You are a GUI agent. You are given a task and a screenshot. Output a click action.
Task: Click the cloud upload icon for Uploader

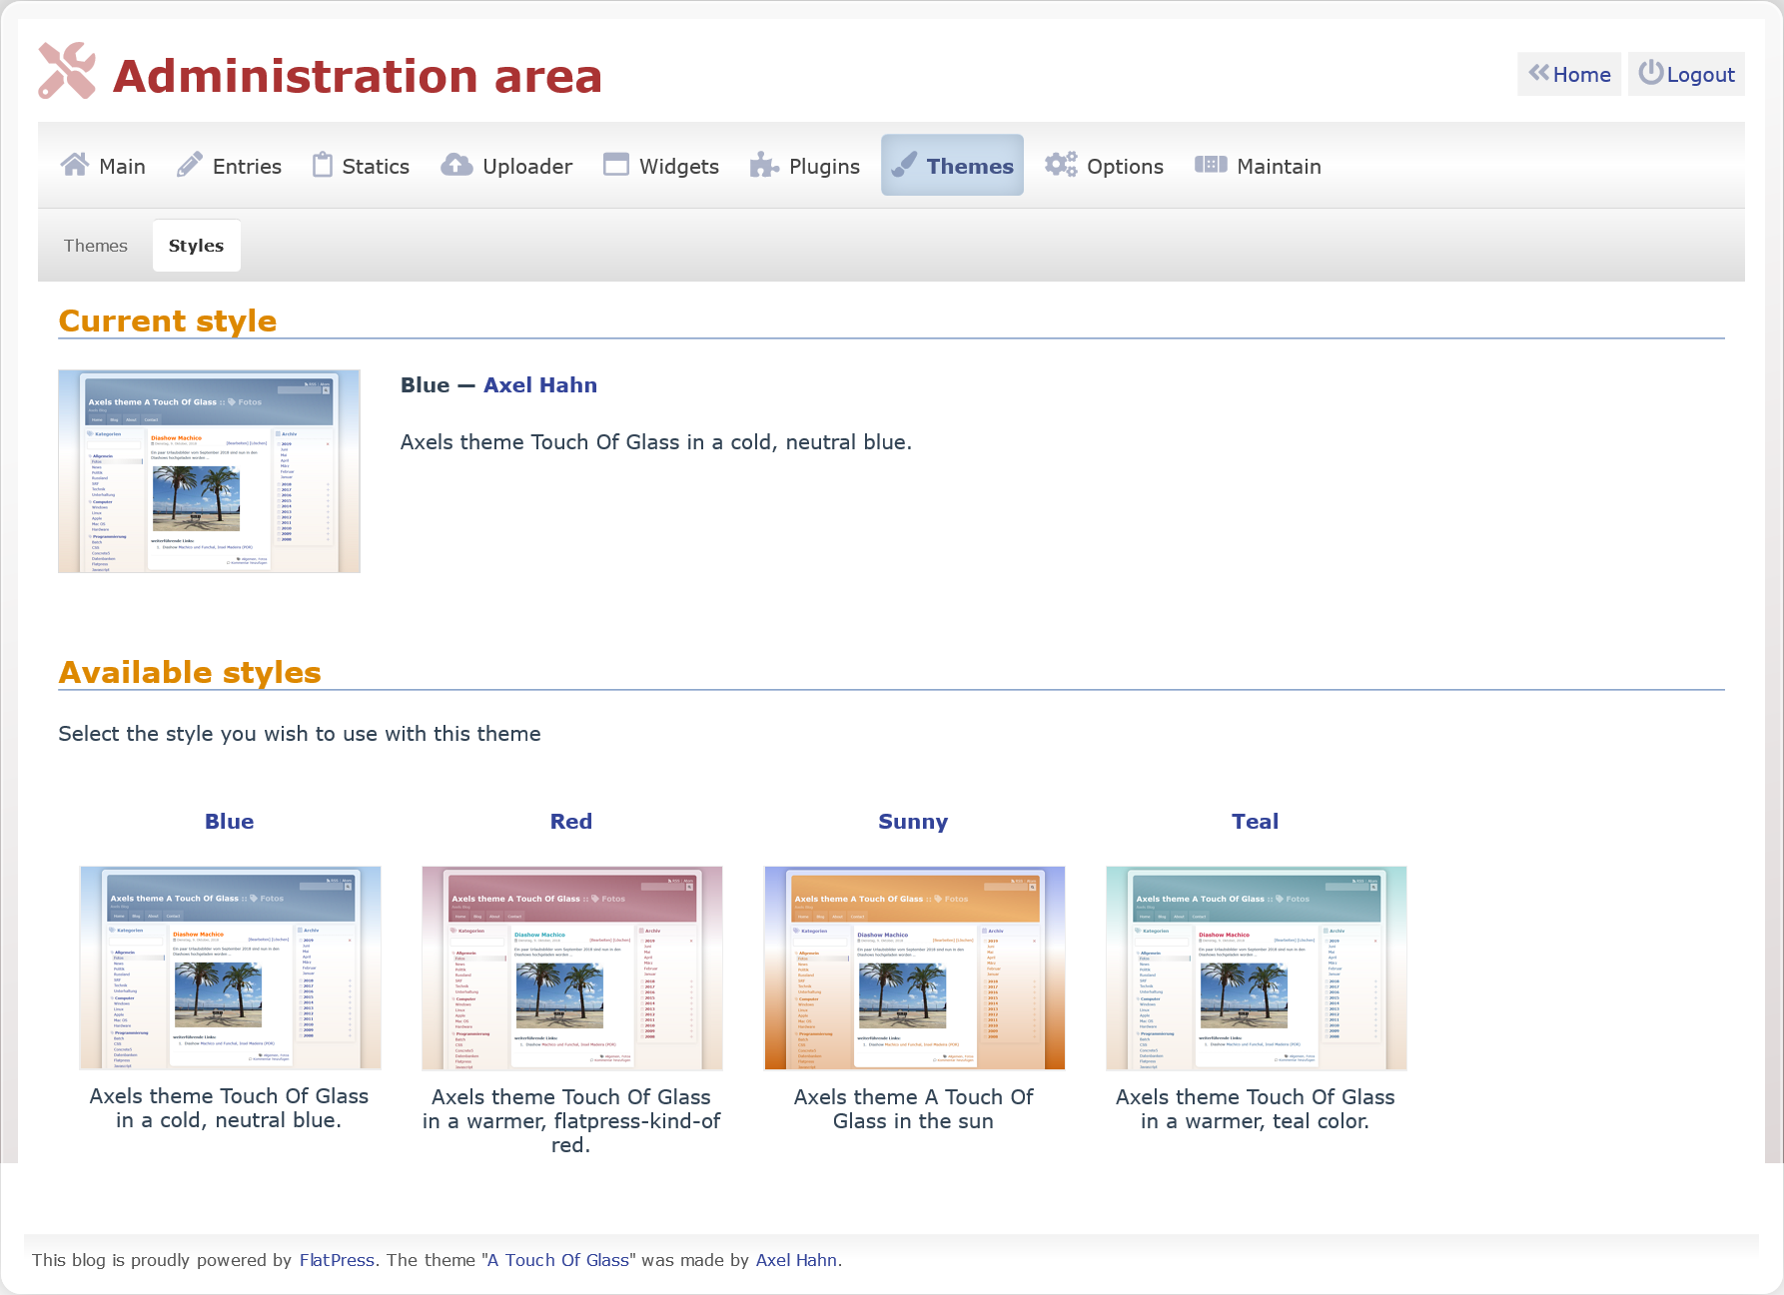point(456,165)
